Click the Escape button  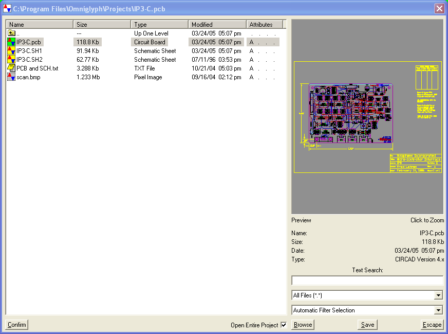432,325
